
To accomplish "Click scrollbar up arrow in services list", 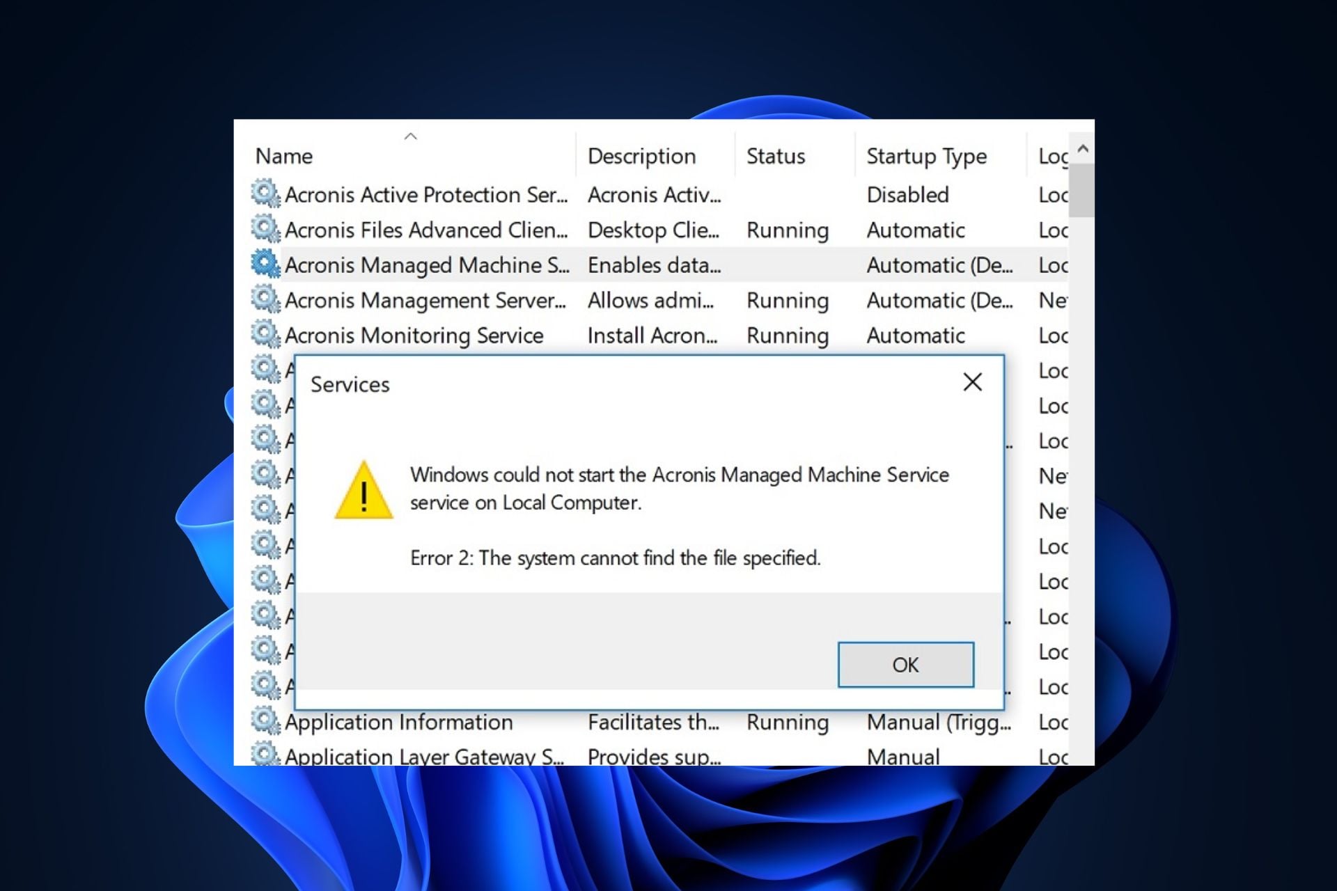I will click(x=1082, y=149).
